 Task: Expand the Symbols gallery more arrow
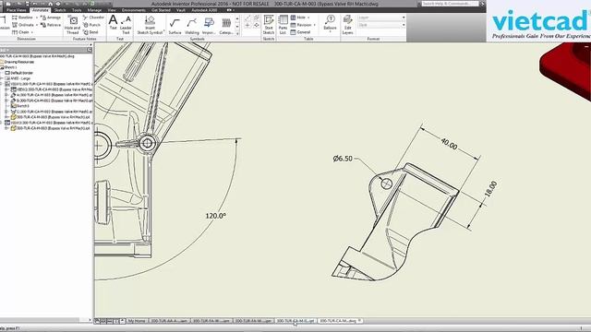click(237, 33)
